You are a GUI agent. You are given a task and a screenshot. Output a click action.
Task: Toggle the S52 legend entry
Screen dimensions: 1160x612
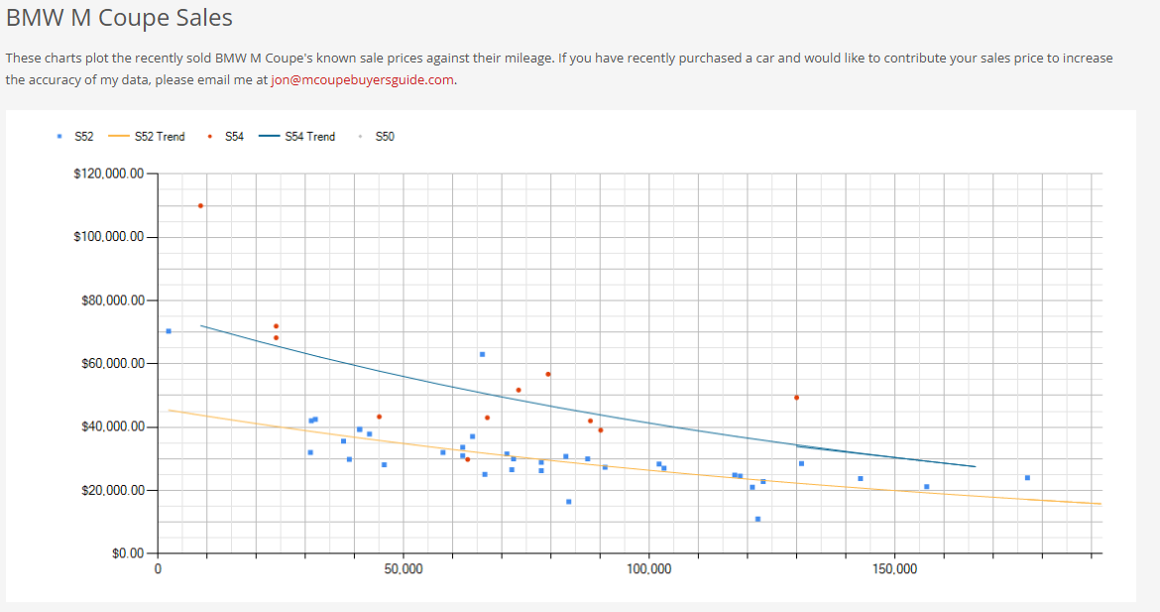point(75,136)
